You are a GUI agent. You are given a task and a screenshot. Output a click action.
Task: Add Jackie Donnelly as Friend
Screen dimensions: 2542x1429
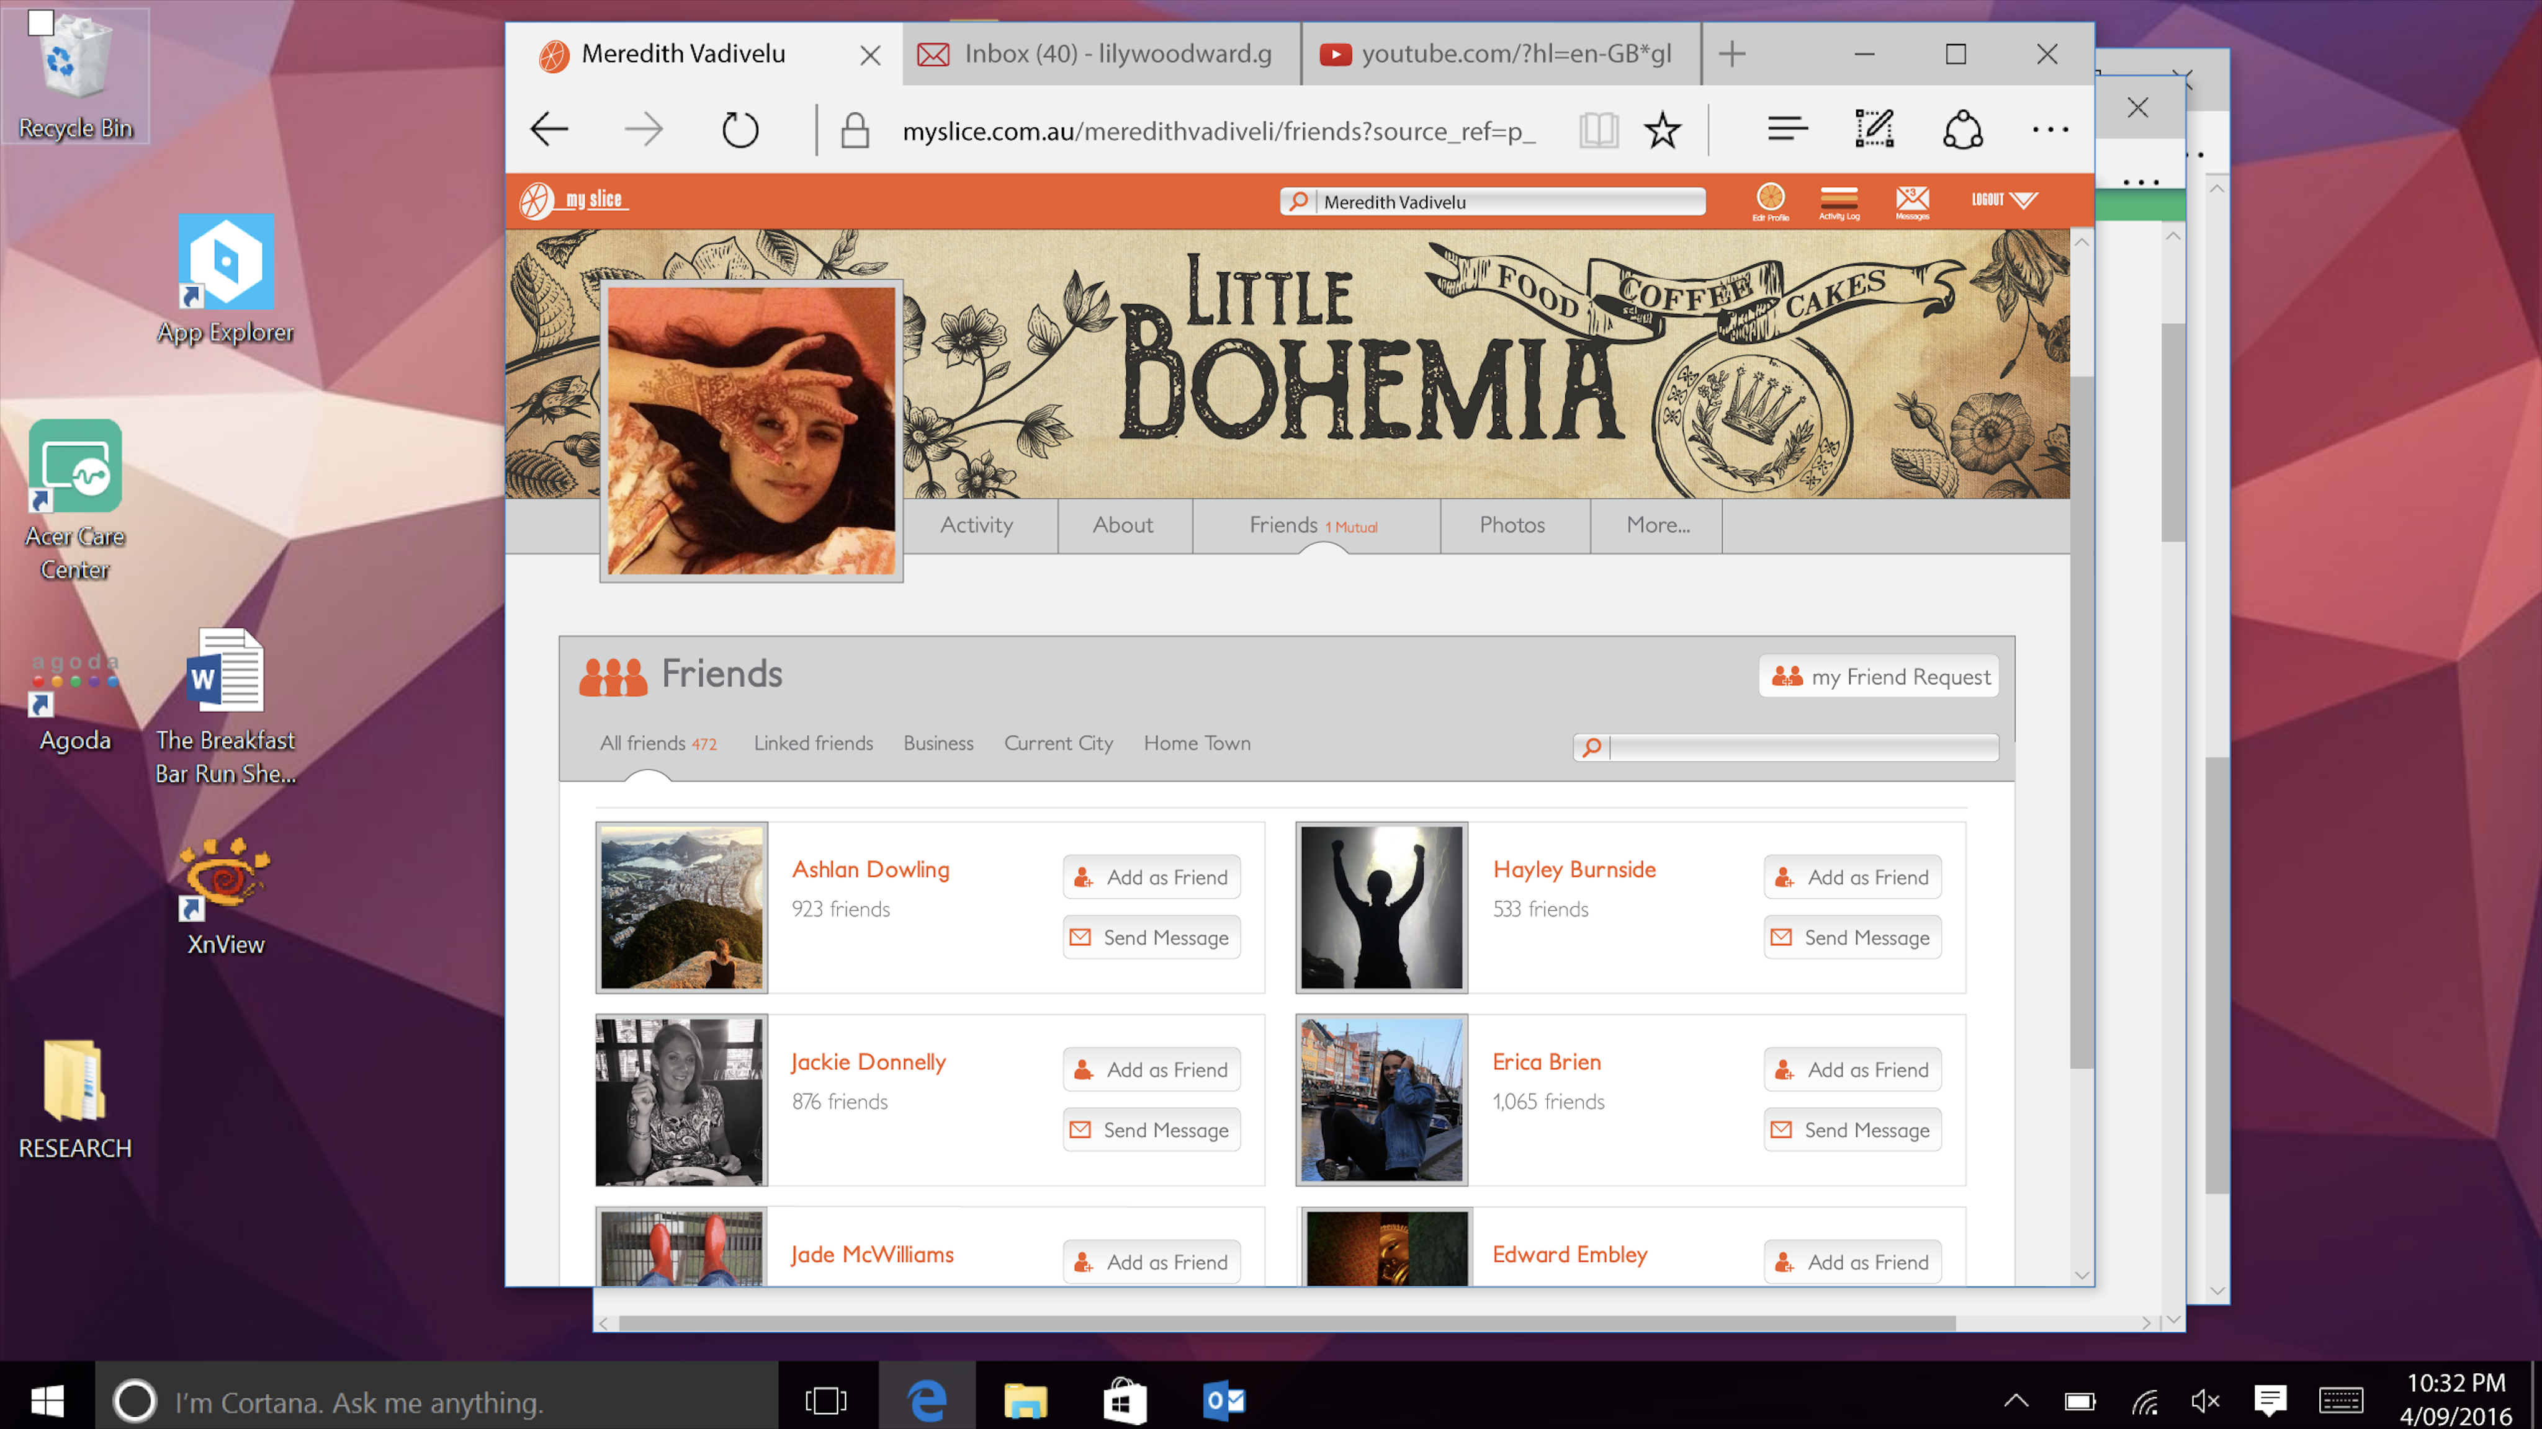coord(1152,1069)
